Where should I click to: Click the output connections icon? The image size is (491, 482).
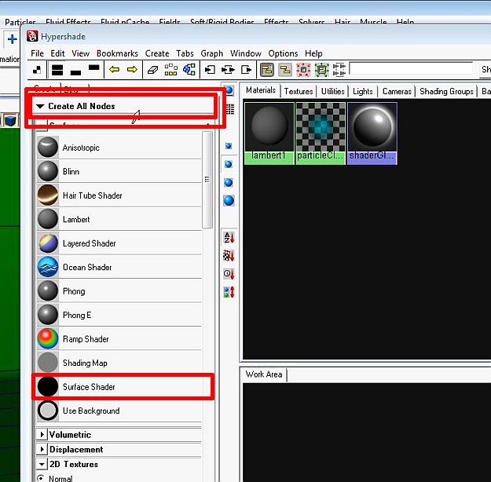pyautogui.click(x=246, y=70)
